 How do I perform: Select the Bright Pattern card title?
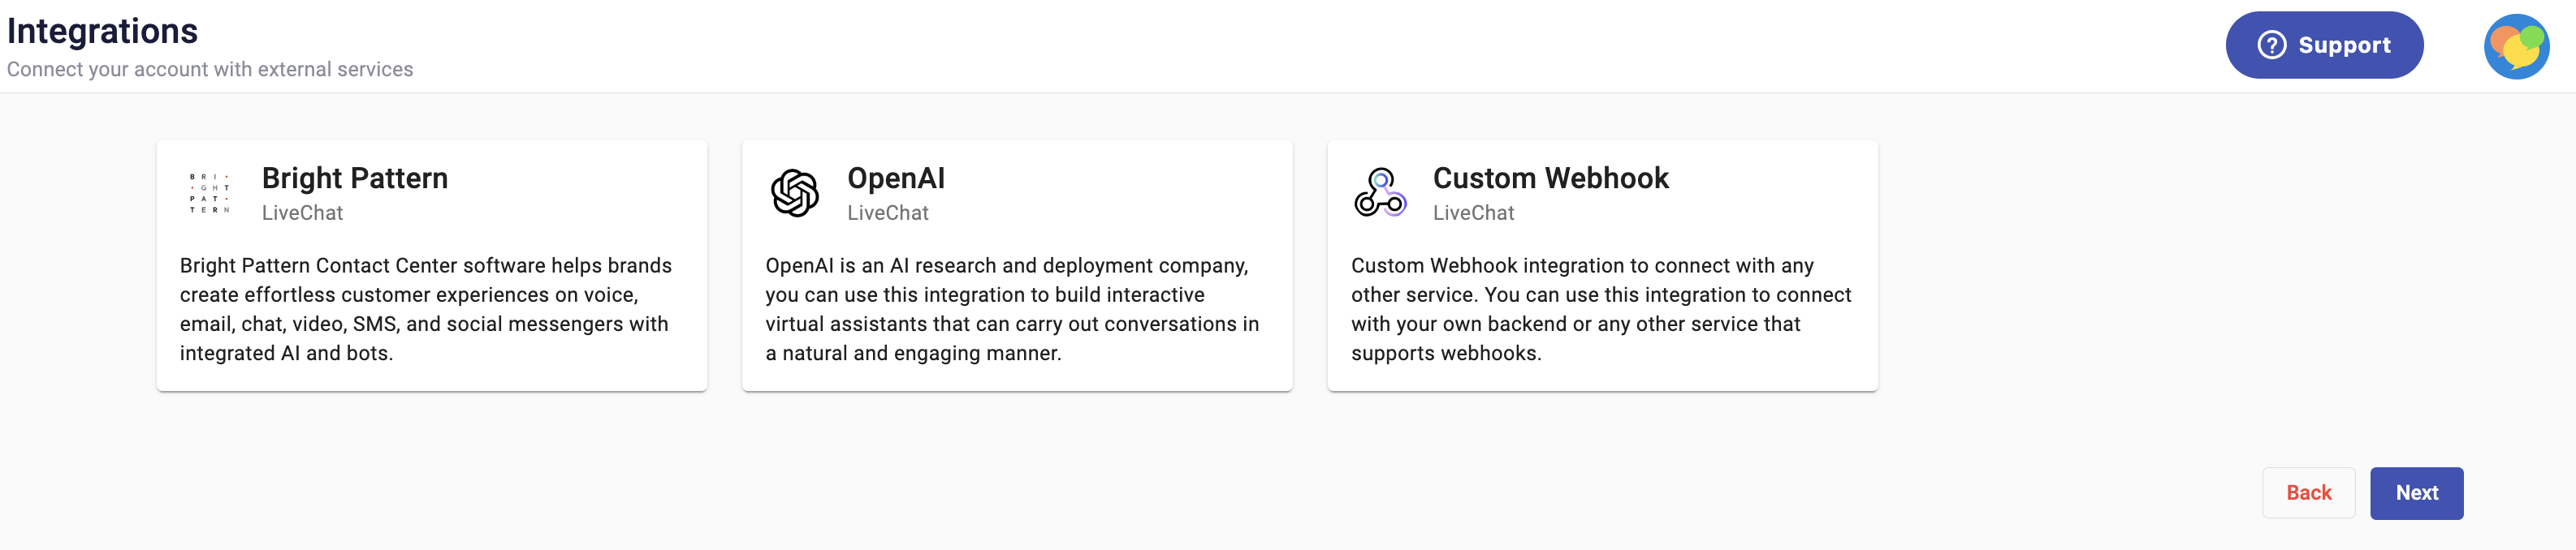pyautogui.click(x=355, y=178)
